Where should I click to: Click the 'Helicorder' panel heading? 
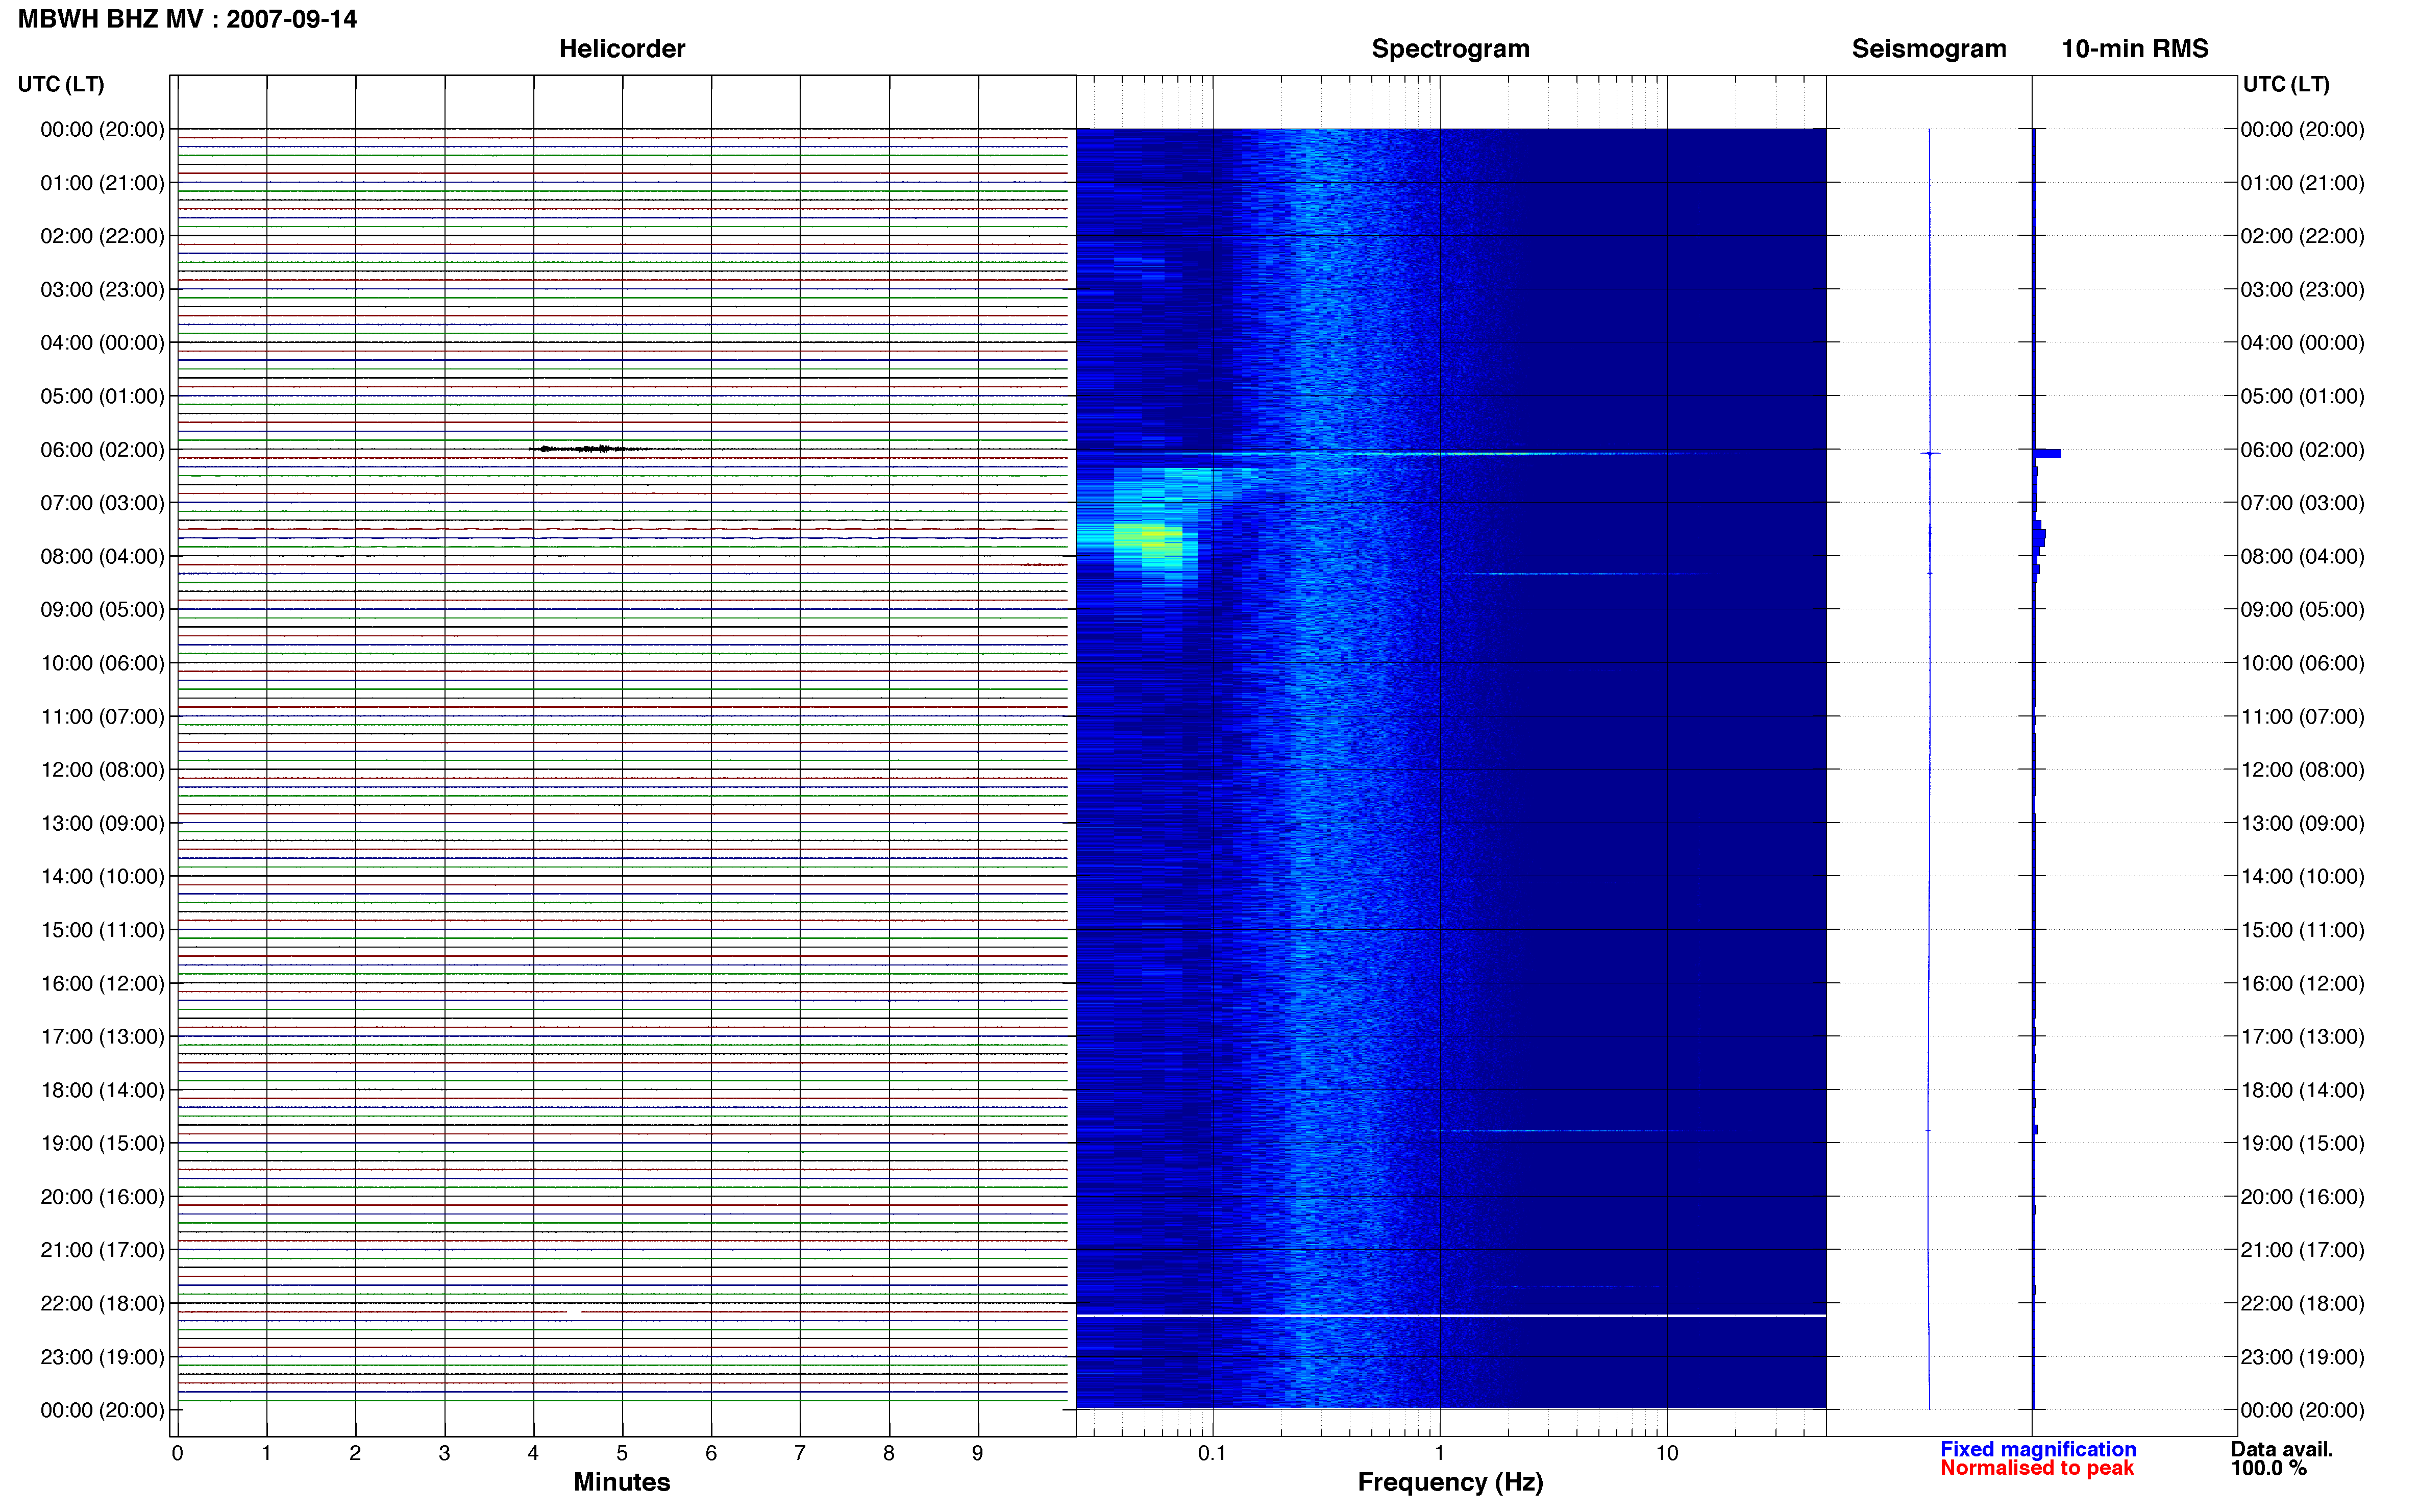pos(621,49)
